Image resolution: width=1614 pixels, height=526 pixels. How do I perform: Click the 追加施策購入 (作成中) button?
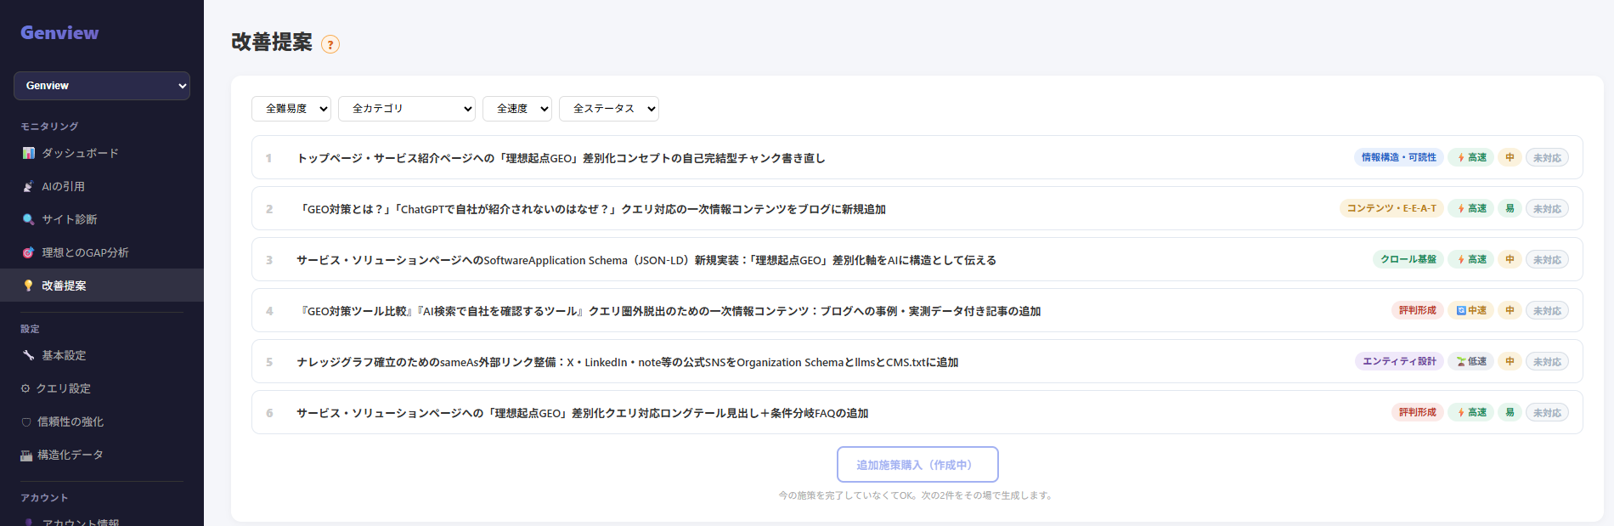point(917,465)
